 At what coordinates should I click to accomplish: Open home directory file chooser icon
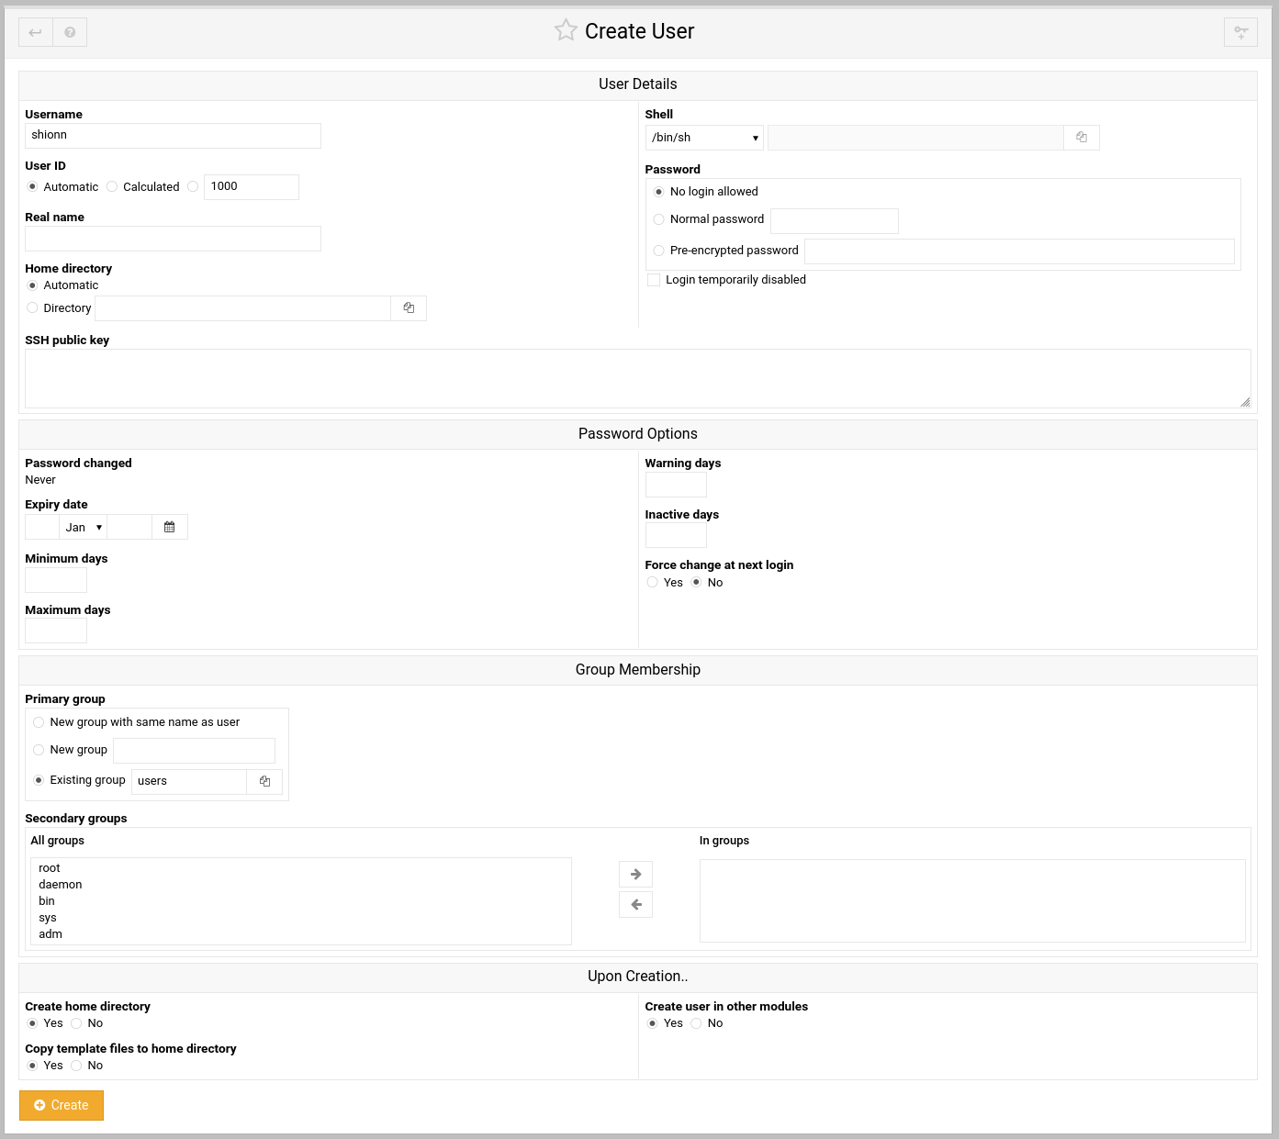tap(409, 308)
